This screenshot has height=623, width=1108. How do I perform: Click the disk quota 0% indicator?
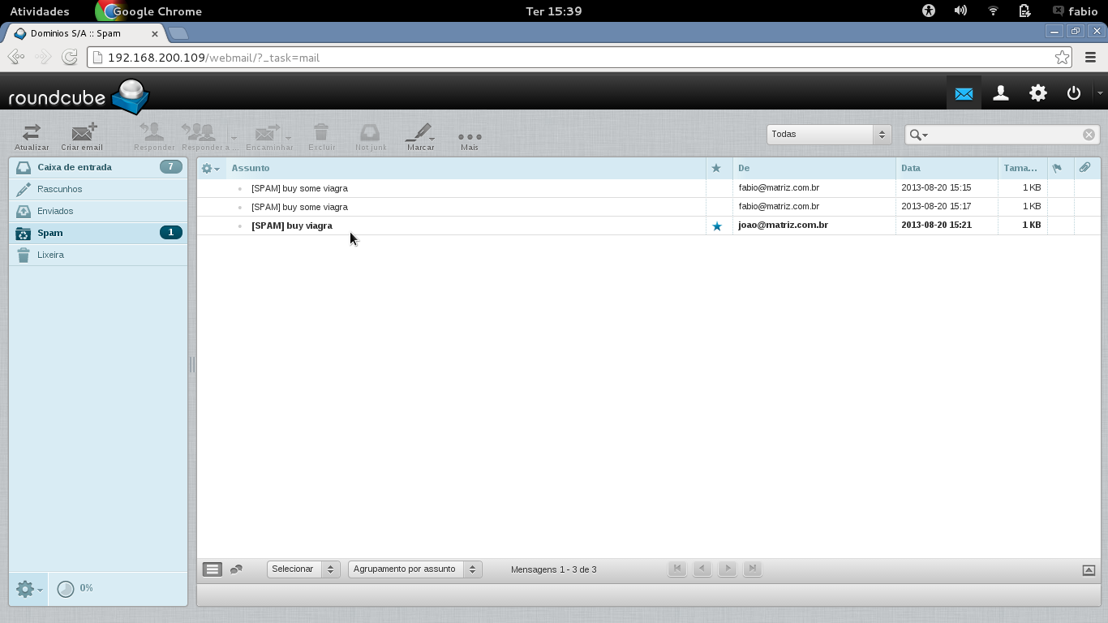pos(76,588)
